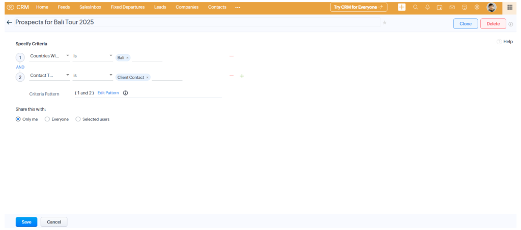
Task: Open the calendar icon in header
Action: click(x=439, y=7)
